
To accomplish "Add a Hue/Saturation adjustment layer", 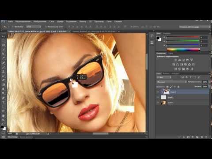I will pos(174,64).
